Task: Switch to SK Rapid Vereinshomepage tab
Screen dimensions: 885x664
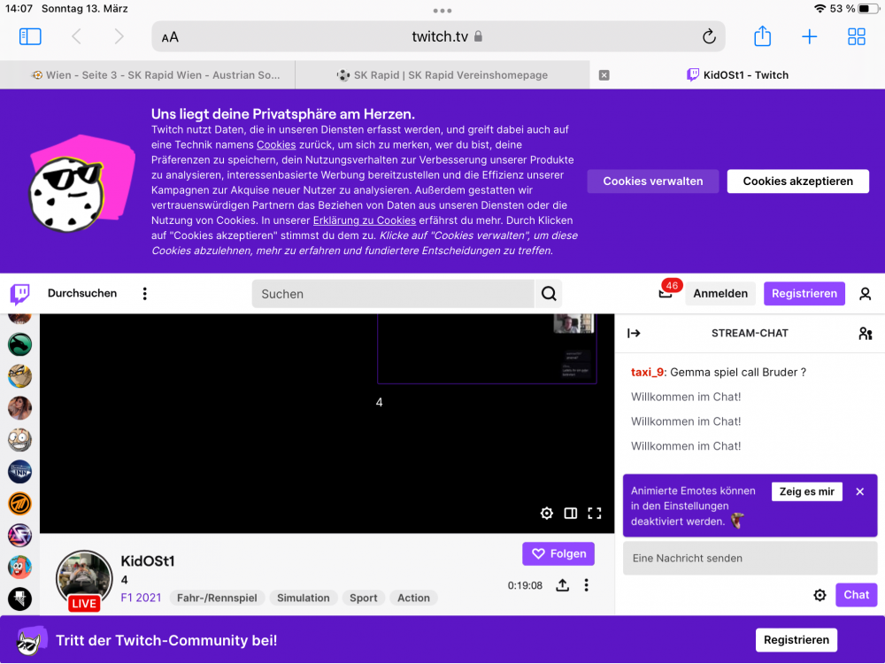Action: [442, 75]
